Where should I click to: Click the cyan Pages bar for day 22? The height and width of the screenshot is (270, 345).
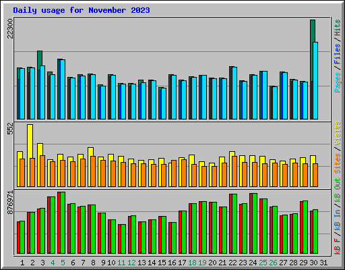(x=234, y=93)
